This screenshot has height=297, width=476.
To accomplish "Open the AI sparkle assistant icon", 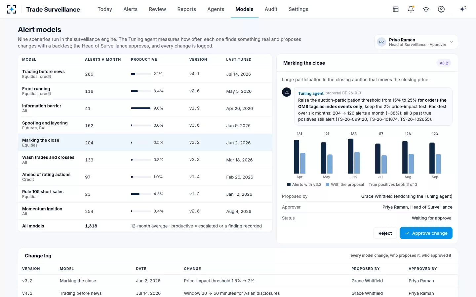I will [463, 9].
